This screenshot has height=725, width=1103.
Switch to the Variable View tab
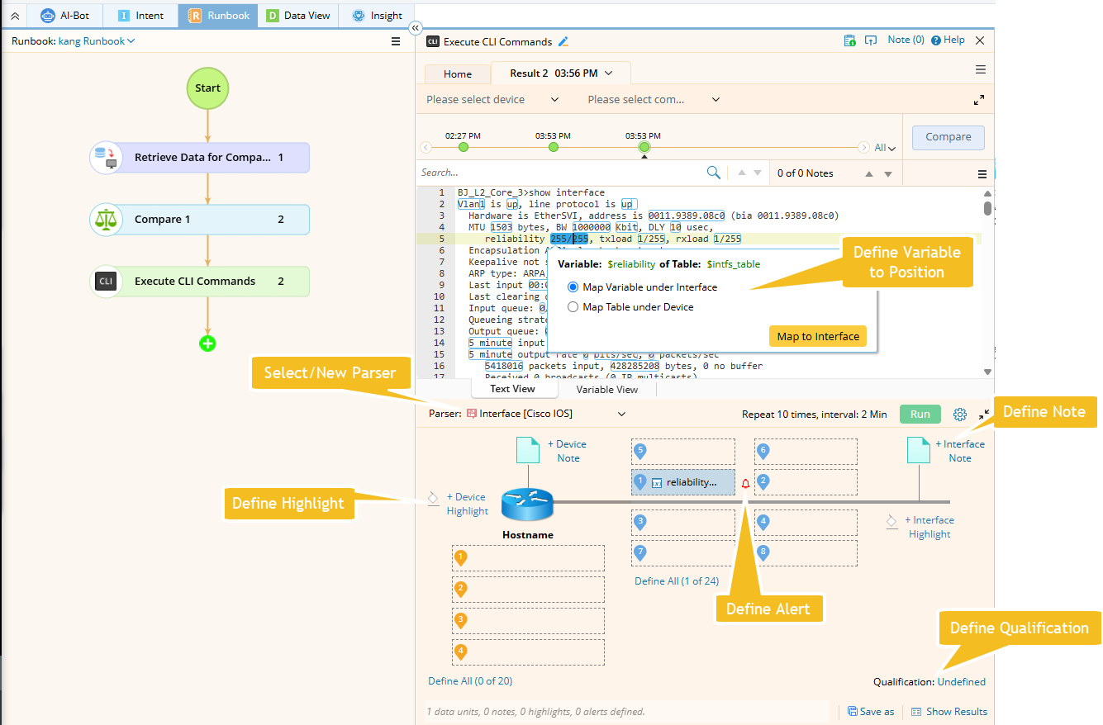coord(606,390)
